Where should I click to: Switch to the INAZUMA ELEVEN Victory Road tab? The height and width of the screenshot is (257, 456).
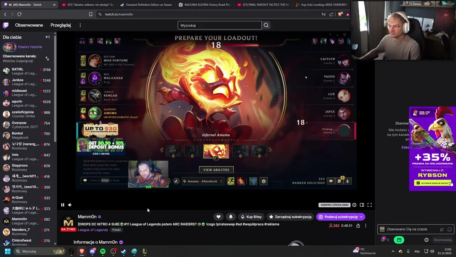coord(204,5)
